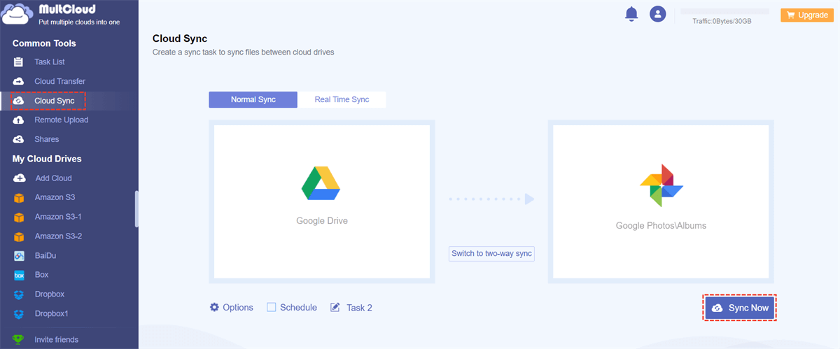Click Switch to two-way sync button
Viewport: 840px width, 349px height.
click(x=491, y=253)
